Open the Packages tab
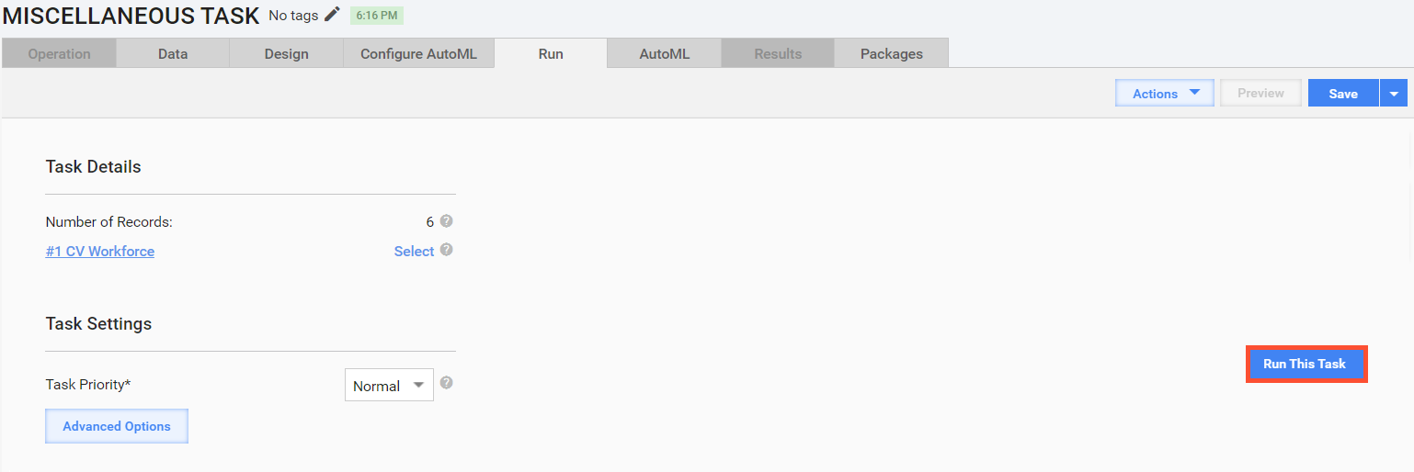Screen dimensions: 1414x472 click(x=892, y=53)
